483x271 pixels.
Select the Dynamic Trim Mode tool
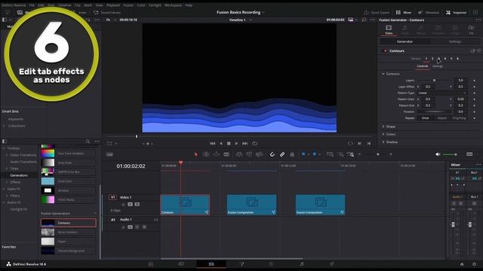[x=217, y=154]
